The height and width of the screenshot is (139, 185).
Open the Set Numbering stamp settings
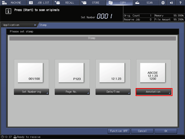(31, 92)
